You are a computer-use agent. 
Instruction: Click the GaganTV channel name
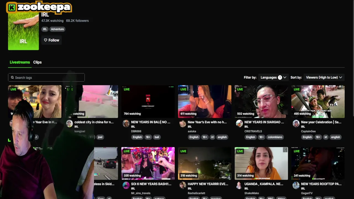tap(307, 193)
